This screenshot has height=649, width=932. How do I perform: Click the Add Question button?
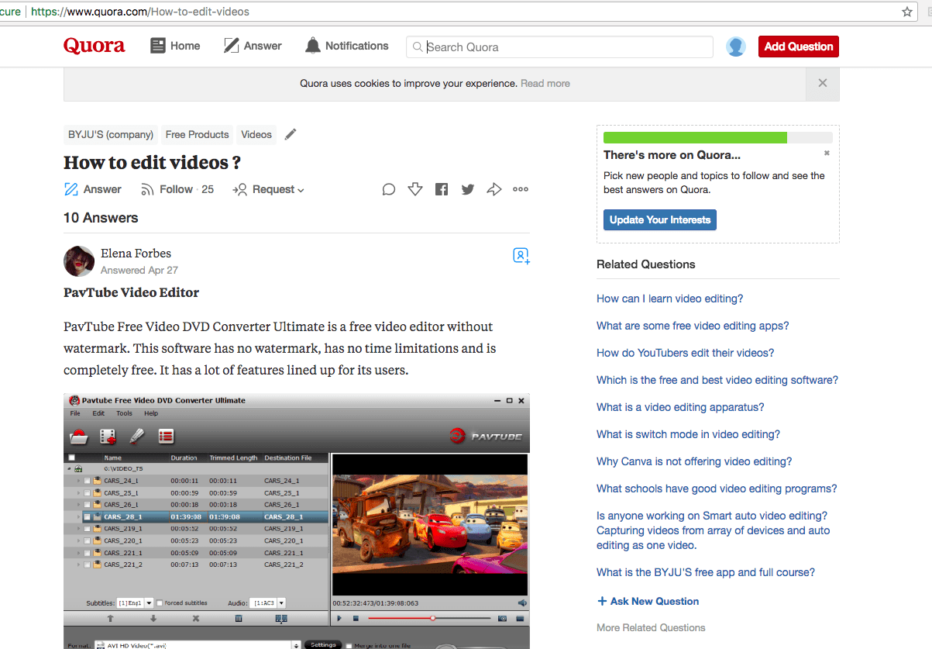[x=799, y=47]
